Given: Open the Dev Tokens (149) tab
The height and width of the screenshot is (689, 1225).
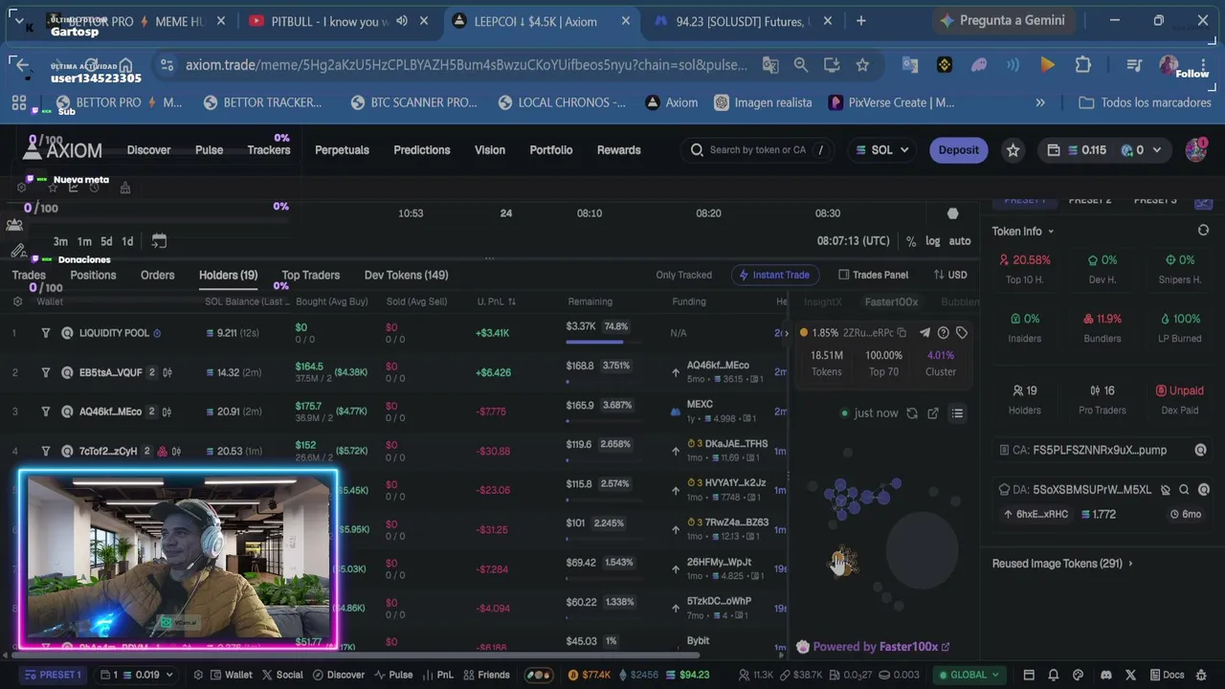Looking at the screenshot, I should point(406,275).
